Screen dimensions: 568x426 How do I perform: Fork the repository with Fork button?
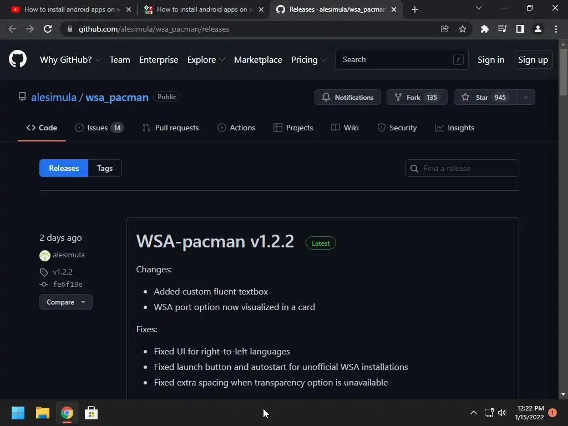tap(417, 97)
